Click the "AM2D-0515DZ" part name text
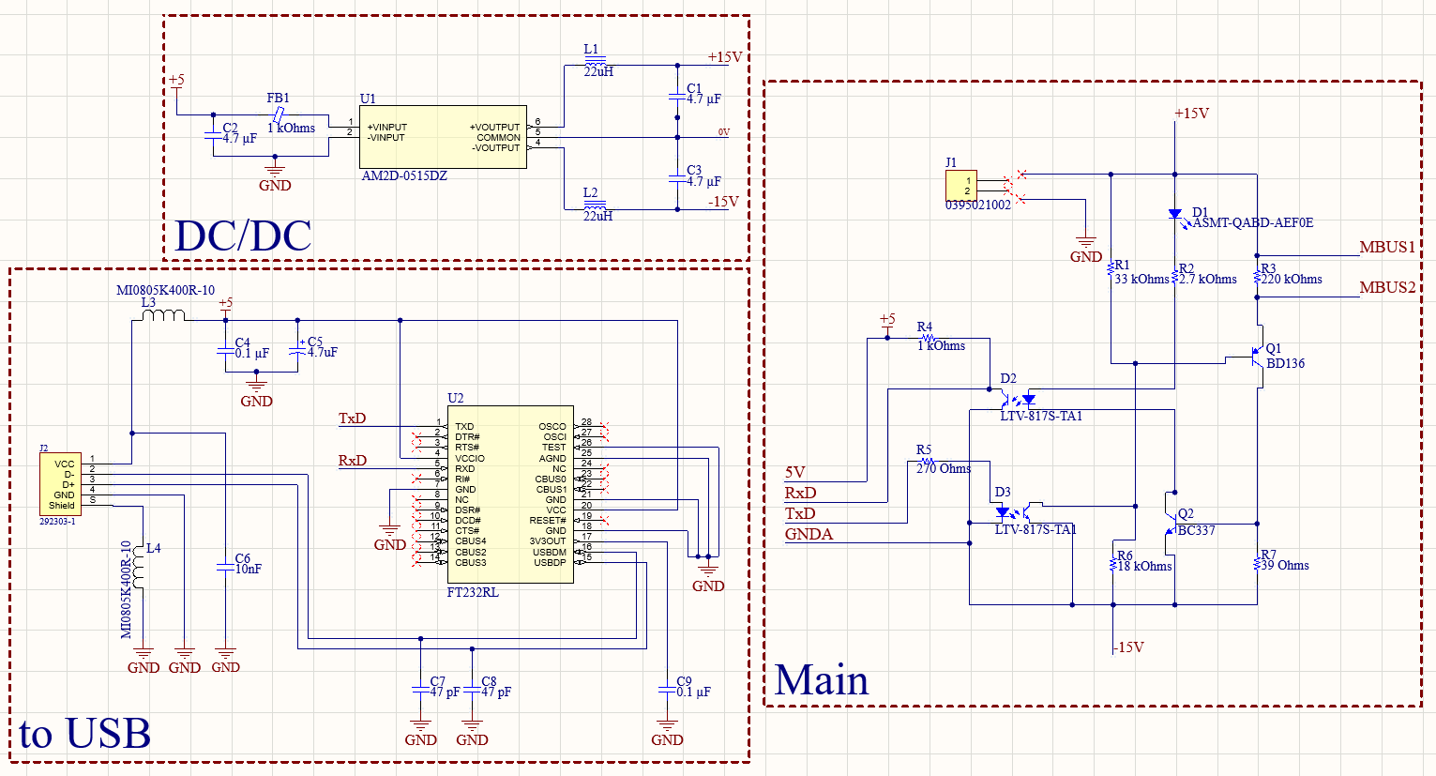This screenshot has width=1436, height=776. [x=404, y=176]
